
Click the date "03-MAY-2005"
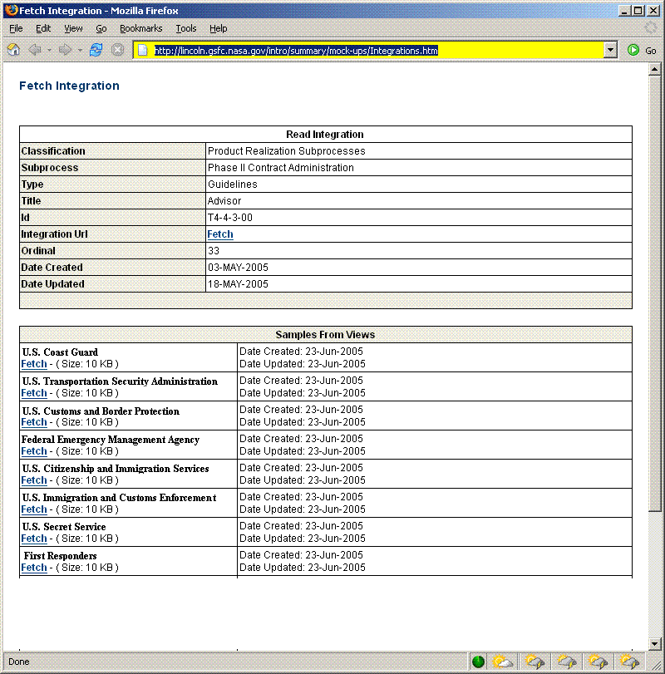pyautogui.click(x=238, y=268)
